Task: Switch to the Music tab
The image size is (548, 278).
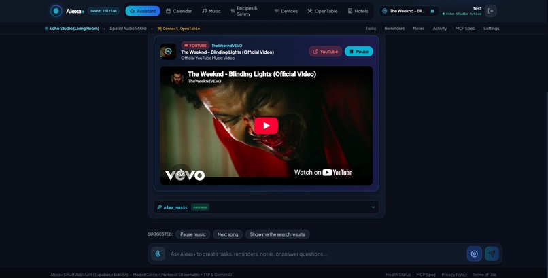Action: 211,11
